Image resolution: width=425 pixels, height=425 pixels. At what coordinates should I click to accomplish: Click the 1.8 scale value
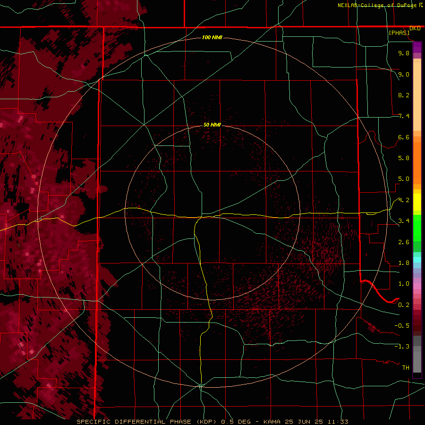[x=404, y=263]
